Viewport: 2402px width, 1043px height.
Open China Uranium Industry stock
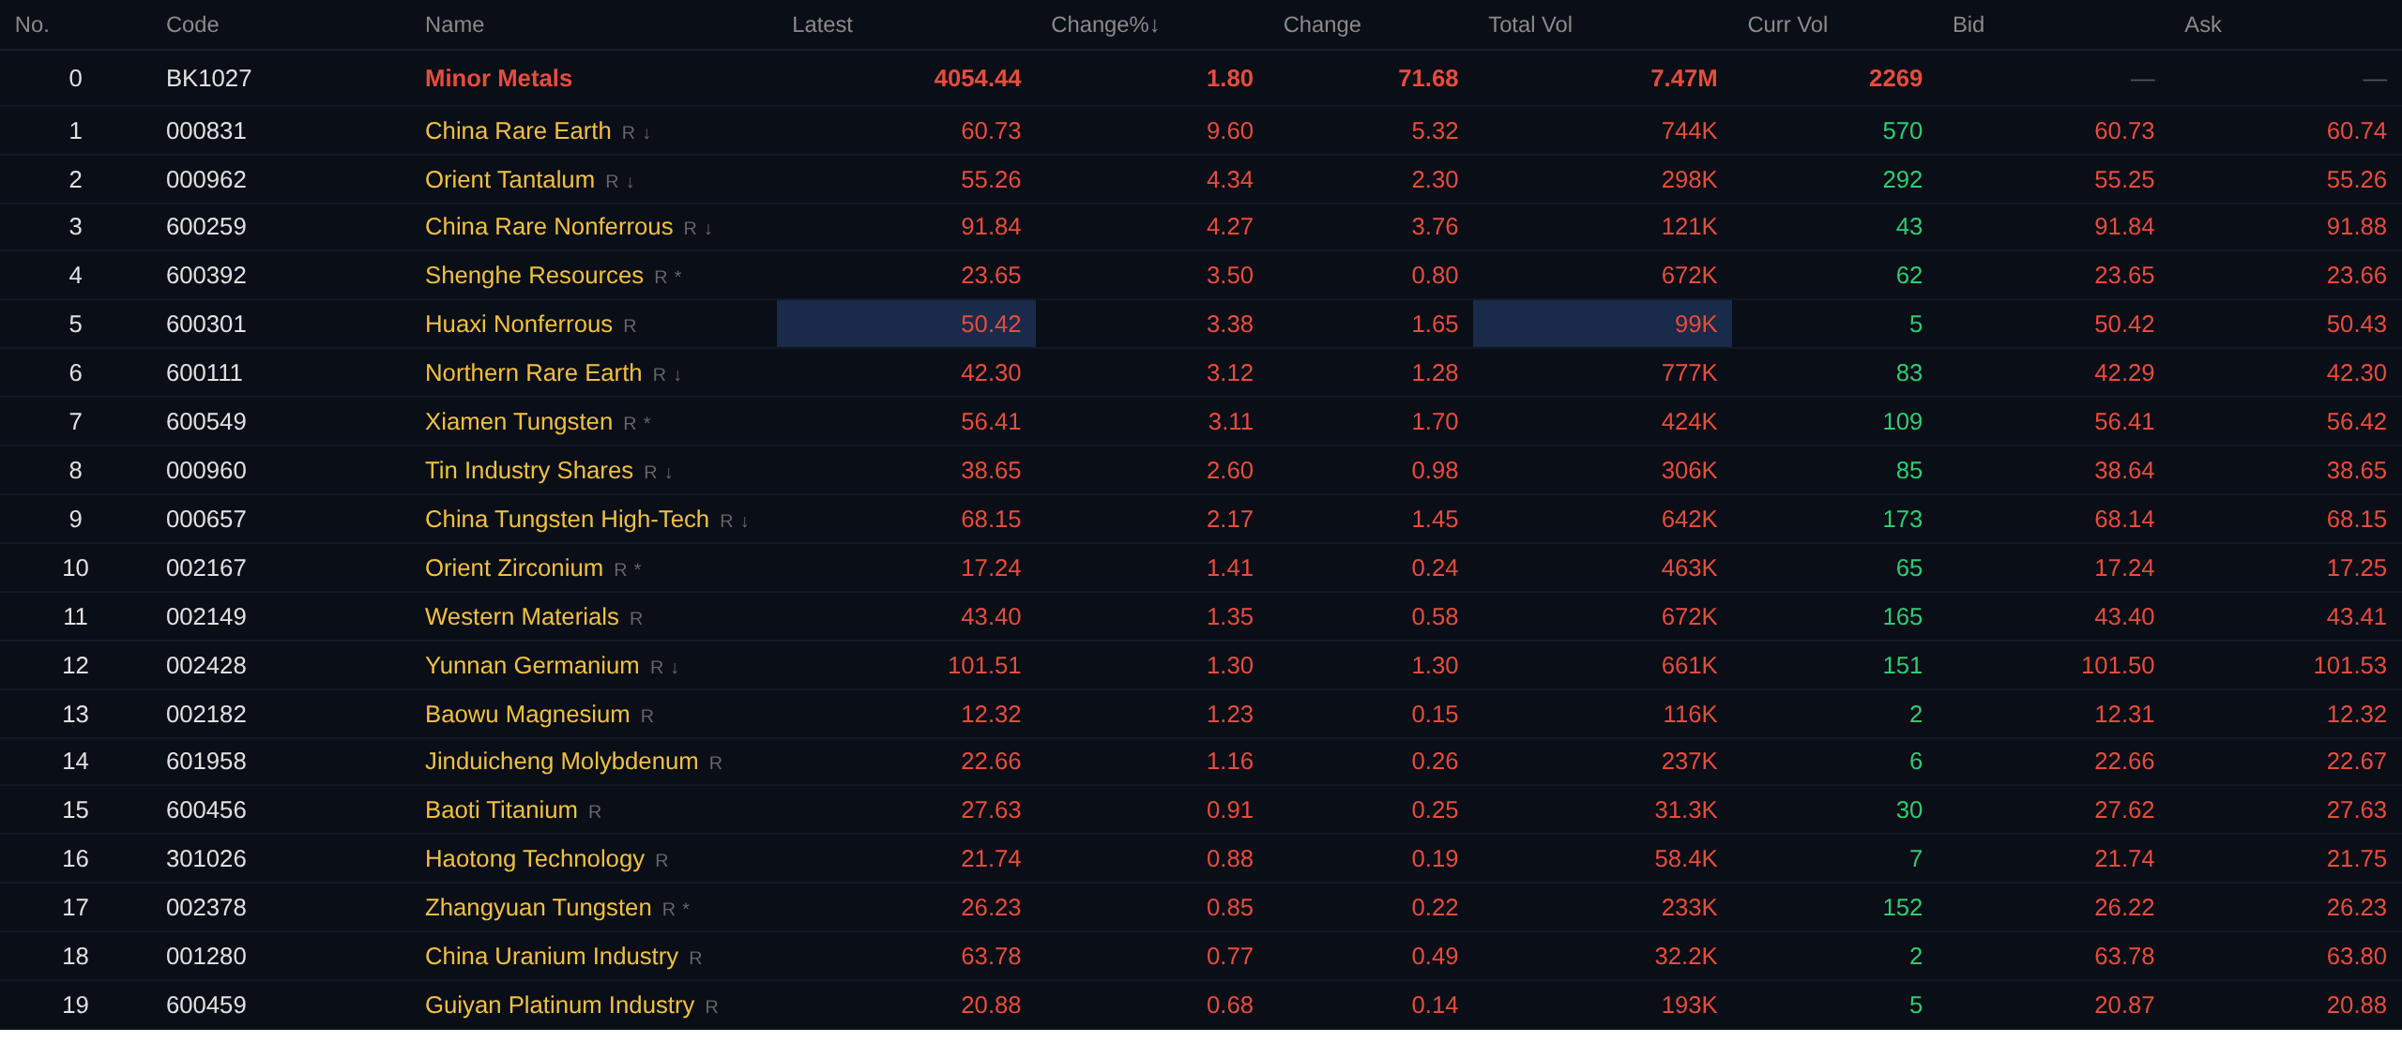click(x=552, y=957)
